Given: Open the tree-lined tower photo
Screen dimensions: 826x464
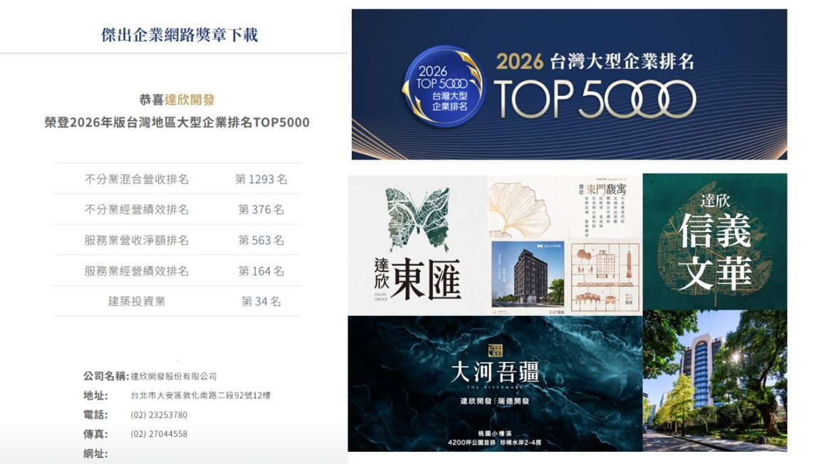Looking at the screenshot, I should point(715,381).
